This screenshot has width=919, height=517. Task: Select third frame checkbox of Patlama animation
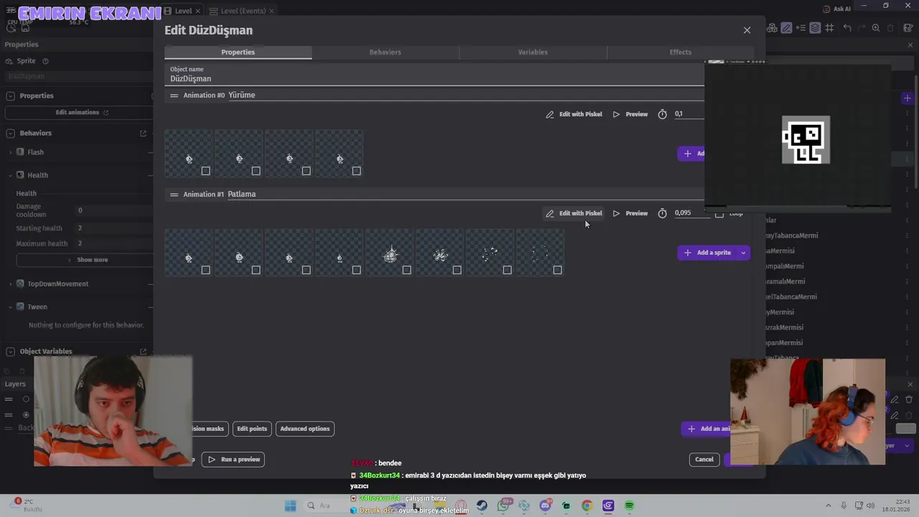(307, 270)
